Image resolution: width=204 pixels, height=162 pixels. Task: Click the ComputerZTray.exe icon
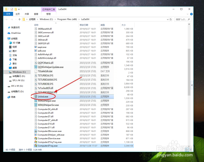(x=35, y=146)
